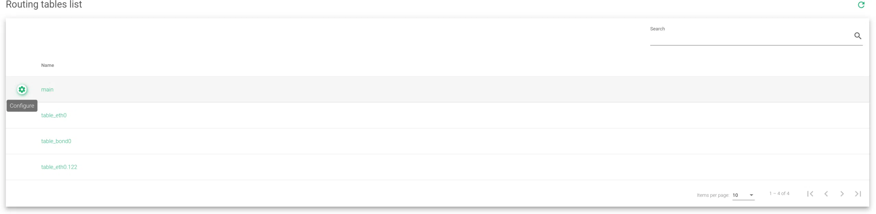This screenshot has height=214, width=876.
Task: Focus the Search input field
Action: tap(749, 38)
